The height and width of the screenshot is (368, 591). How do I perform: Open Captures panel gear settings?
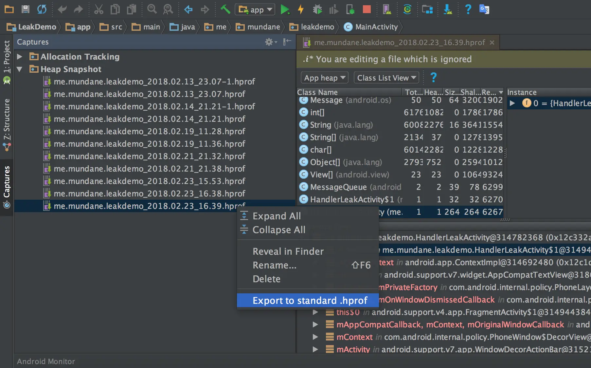pyautogui.click(x=271, y=42)
